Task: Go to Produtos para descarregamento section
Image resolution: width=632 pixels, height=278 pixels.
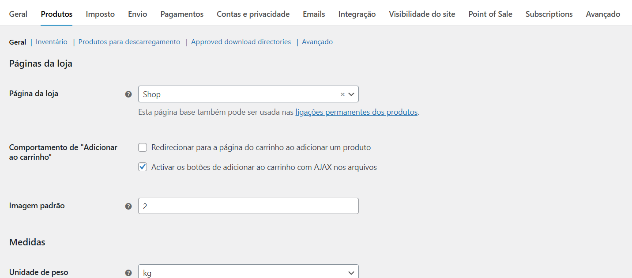Action: click(x=129, y=42)
